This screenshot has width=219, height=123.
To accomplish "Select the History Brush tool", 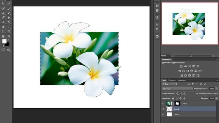I will tap(9, 13).
